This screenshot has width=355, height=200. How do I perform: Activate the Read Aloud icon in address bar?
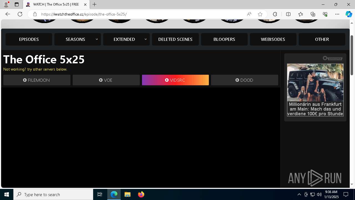point(249,14)
